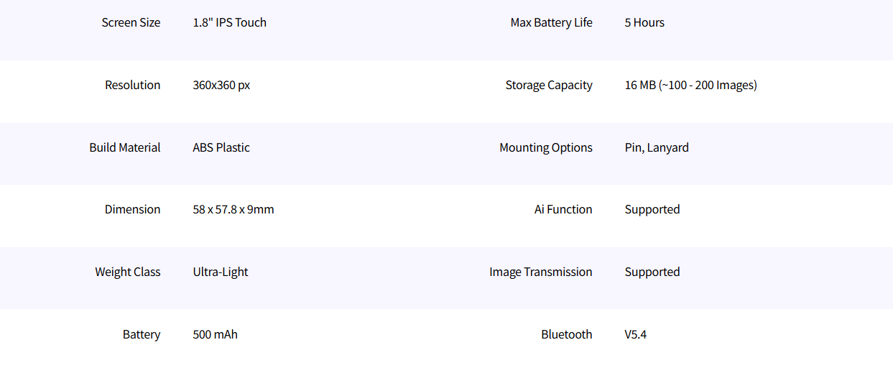Click the Image Transmission label

point(540,272)
